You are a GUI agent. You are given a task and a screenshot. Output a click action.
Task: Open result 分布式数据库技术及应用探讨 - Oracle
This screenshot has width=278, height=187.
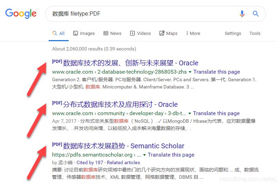point(115,104)
